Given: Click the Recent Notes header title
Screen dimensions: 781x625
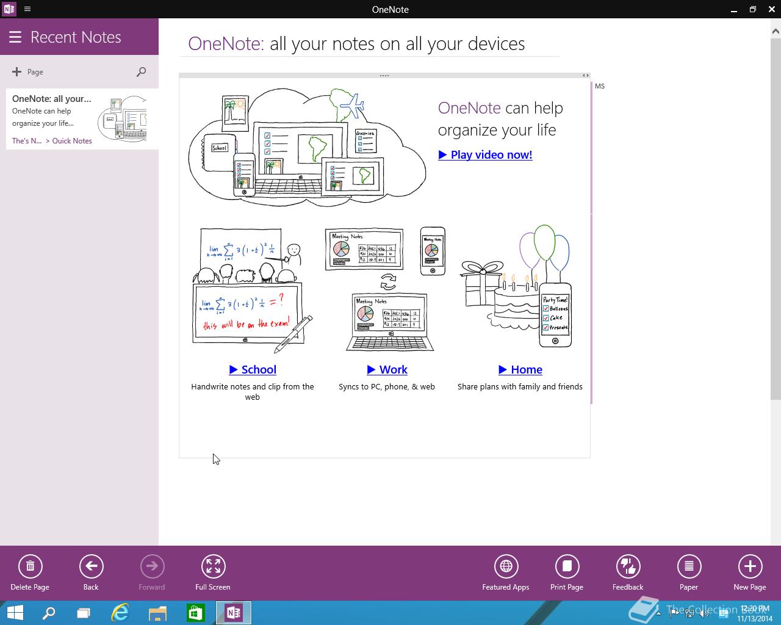Looking at the screenshot, I should point(76,37).
